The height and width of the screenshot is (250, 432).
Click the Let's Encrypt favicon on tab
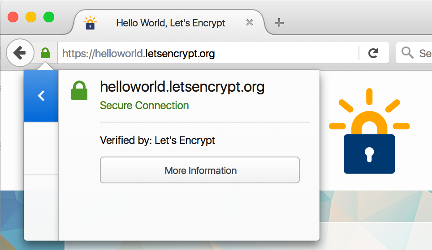90,23
